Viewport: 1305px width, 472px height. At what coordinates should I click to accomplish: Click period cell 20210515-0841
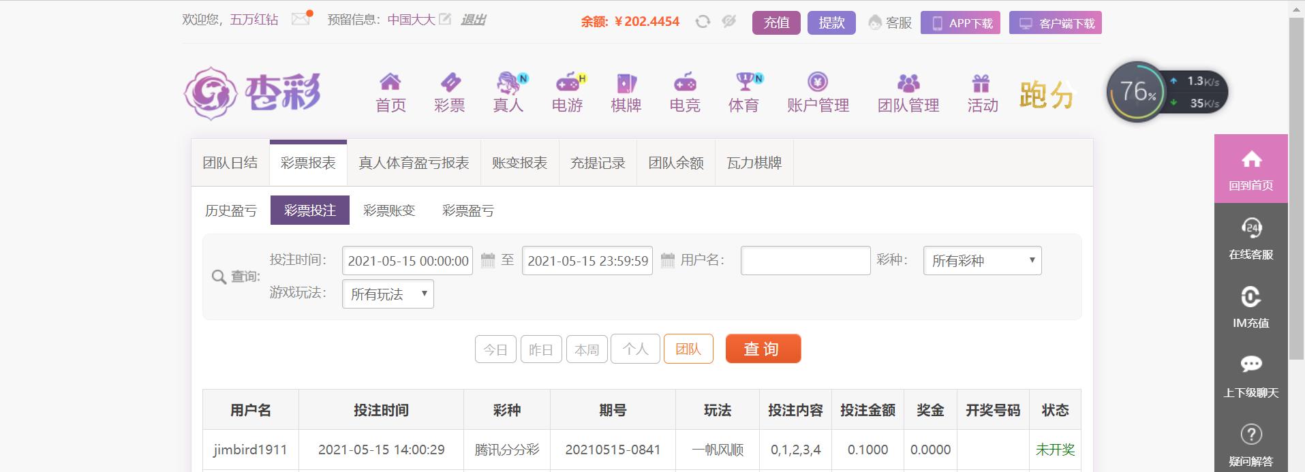click(x=613, y=450)
